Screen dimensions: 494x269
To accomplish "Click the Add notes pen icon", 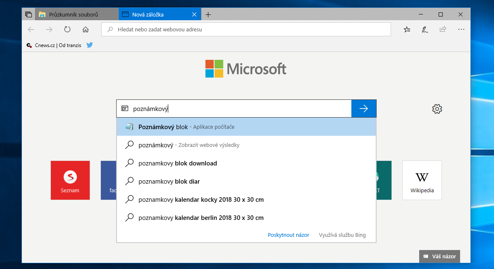I will point(425,29).
